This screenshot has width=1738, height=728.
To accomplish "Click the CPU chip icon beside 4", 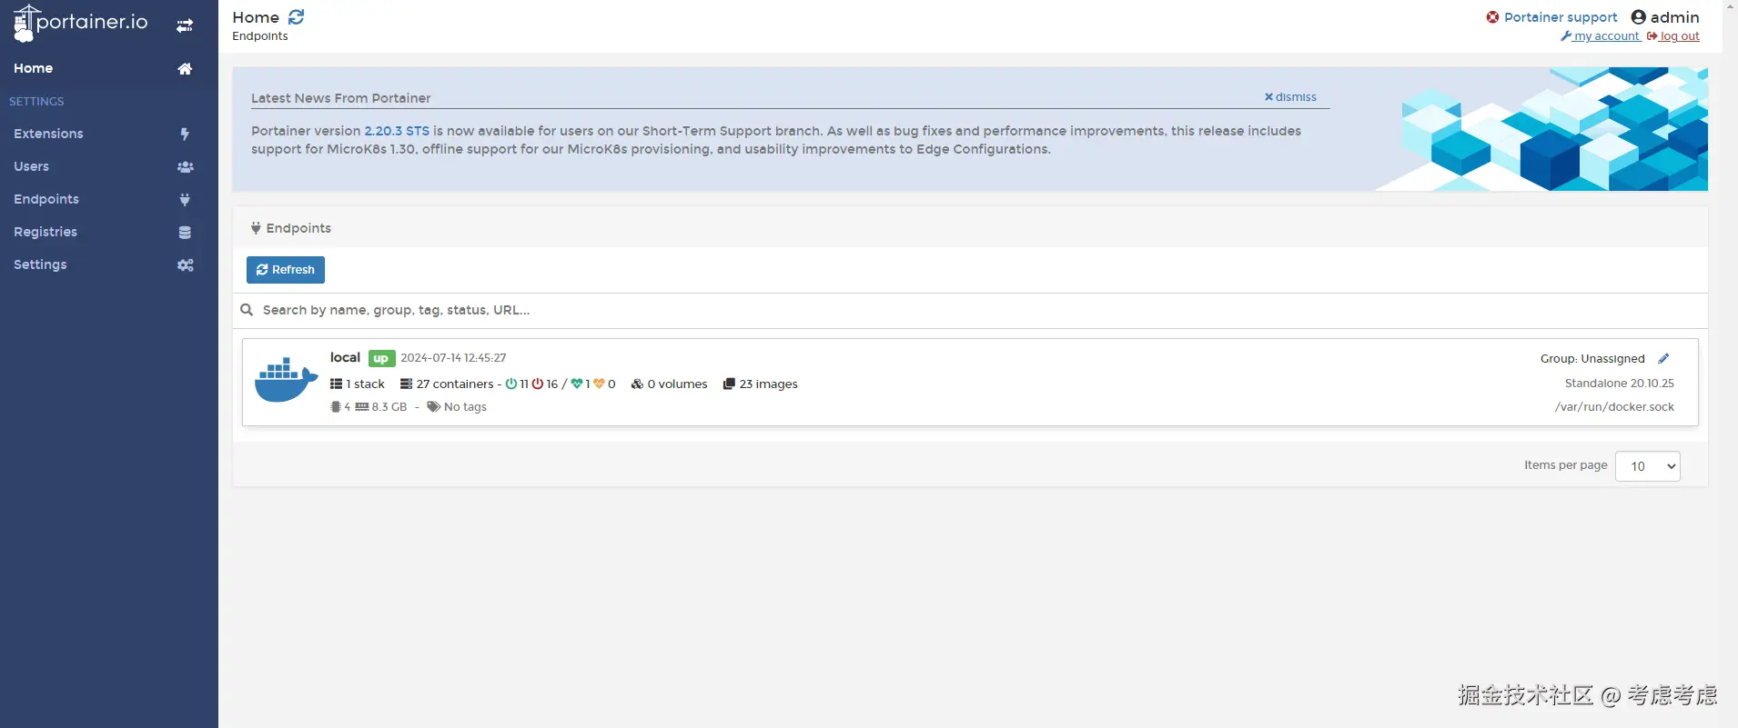I will point(336,407).
